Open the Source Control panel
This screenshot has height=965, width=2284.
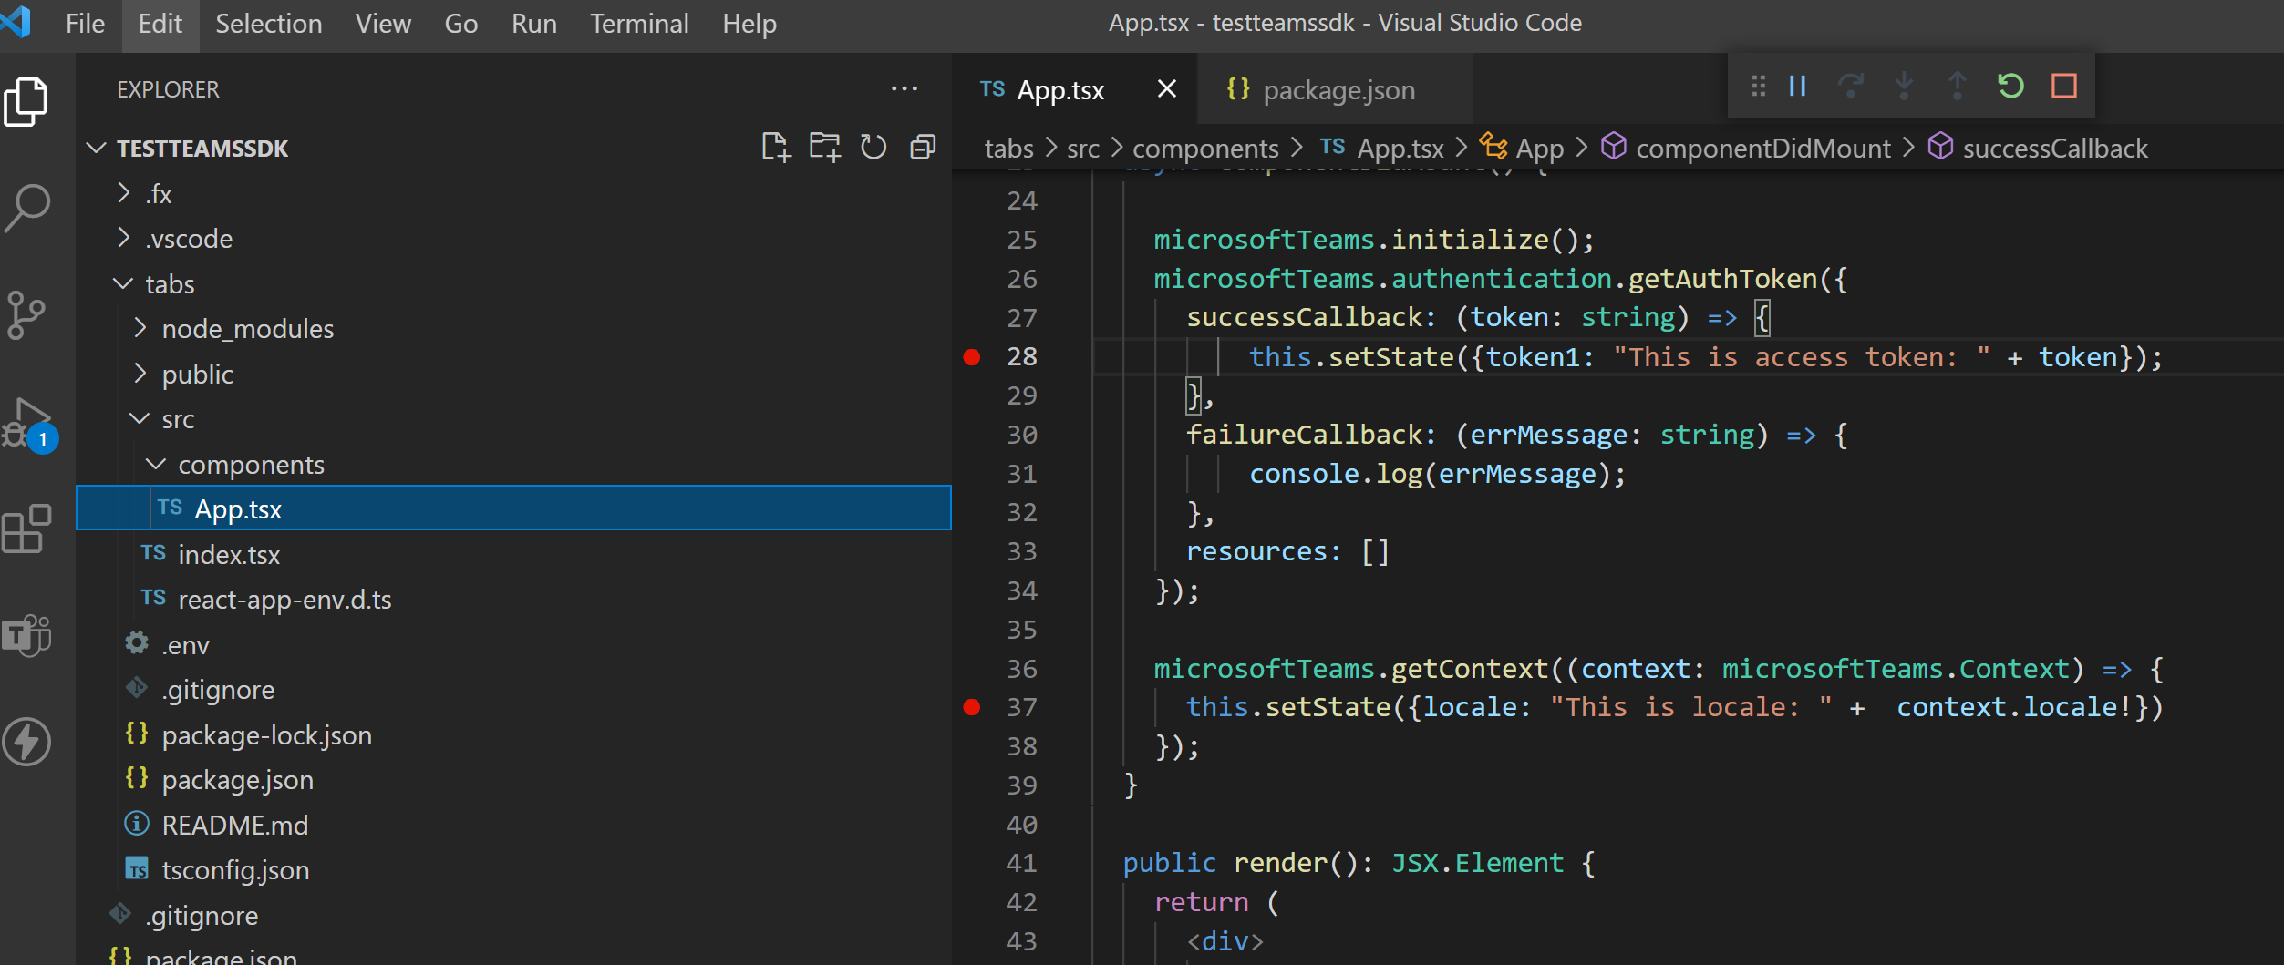27,314
